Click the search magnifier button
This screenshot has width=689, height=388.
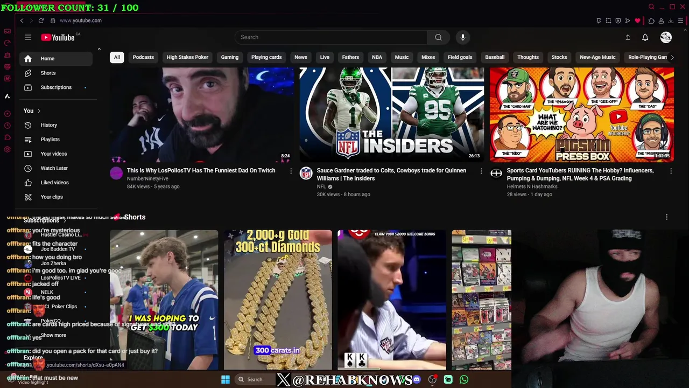tap(438, 37)
